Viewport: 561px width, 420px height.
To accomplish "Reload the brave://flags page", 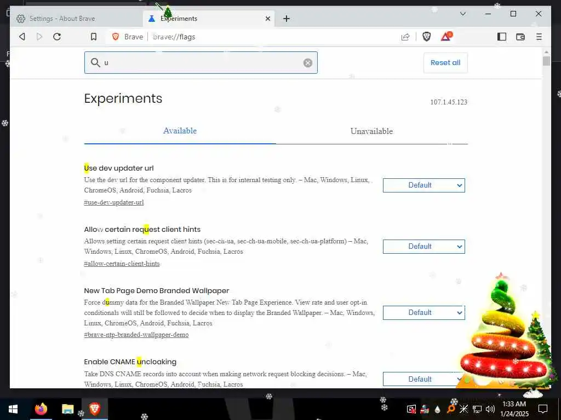I will (57, 37).
